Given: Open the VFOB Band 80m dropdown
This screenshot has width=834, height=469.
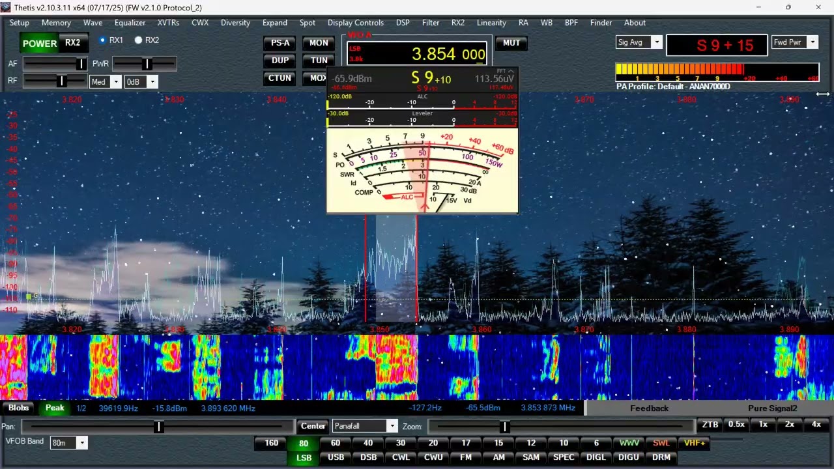Looking at the screenshot, I should coord(81,443).
